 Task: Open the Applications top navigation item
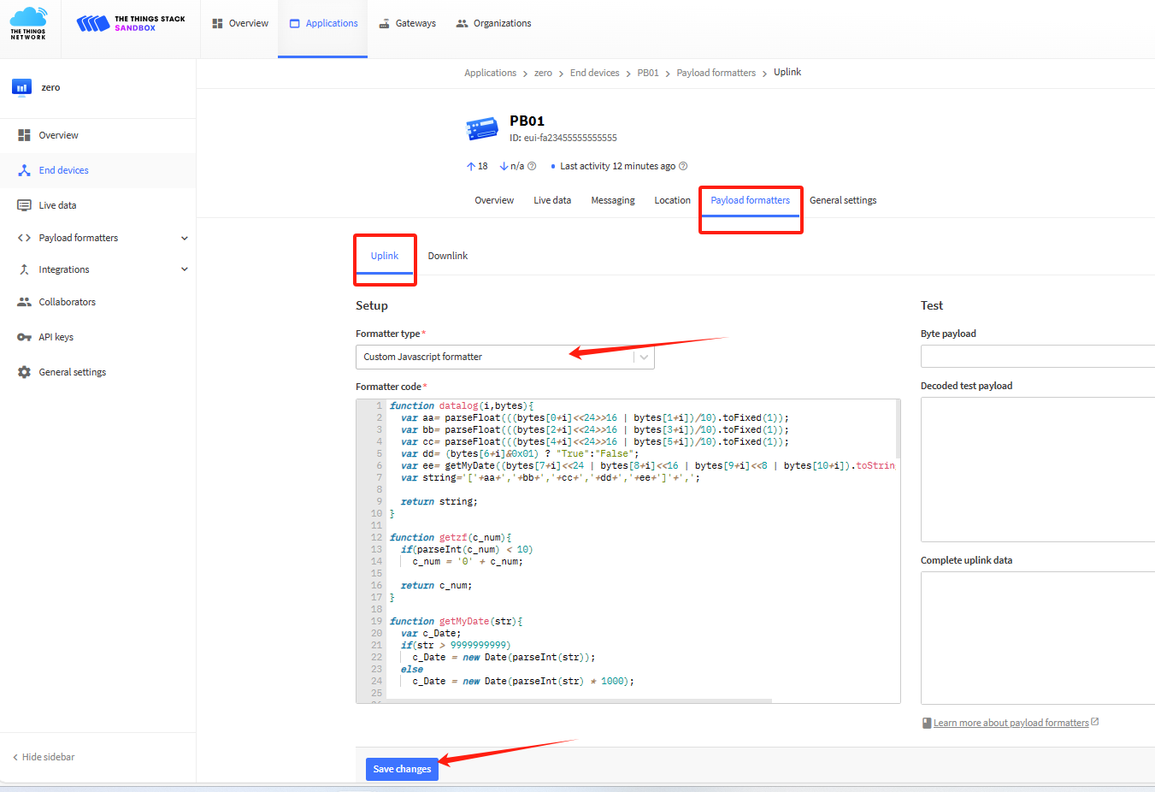click(323, 24)
